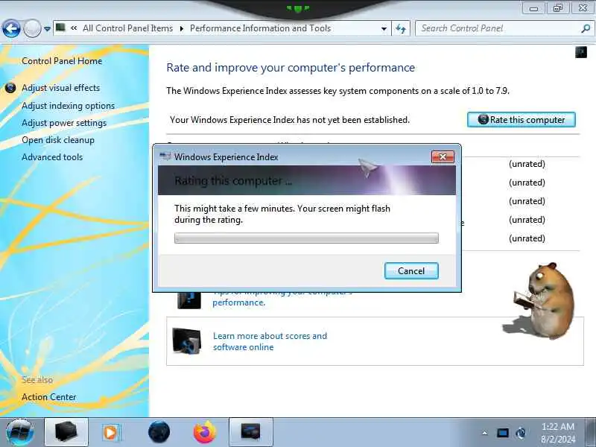Show hidden tray icons arrow
596x447 pixels.
coord(485,433)
